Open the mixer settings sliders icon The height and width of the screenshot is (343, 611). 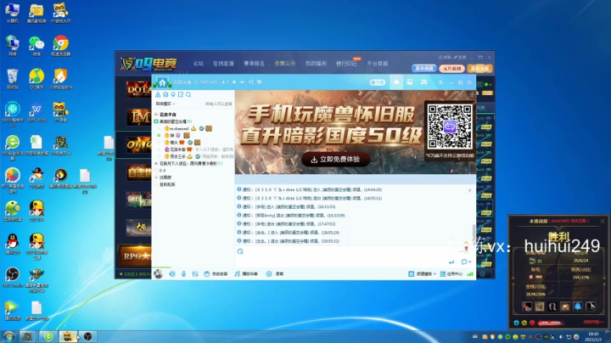195,274
